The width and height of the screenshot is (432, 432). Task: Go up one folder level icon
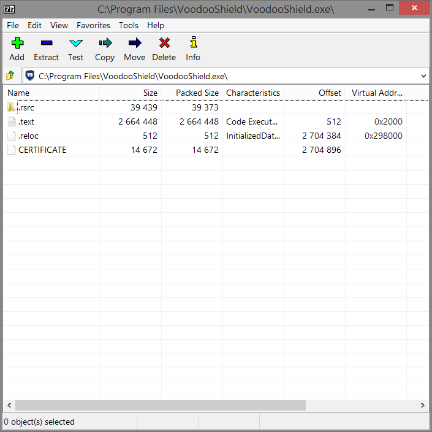[10, 75]
